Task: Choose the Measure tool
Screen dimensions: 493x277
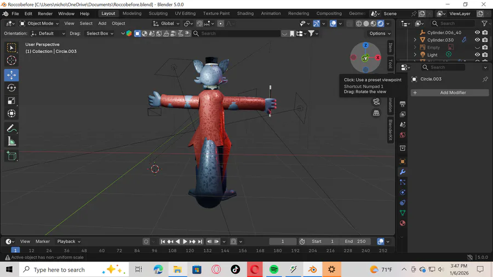Action: pyautogui.click(x=12, y=142)
